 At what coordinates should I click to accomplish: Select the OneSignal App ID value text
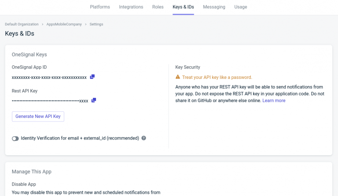pyautogui.click(x=49, y=78)
